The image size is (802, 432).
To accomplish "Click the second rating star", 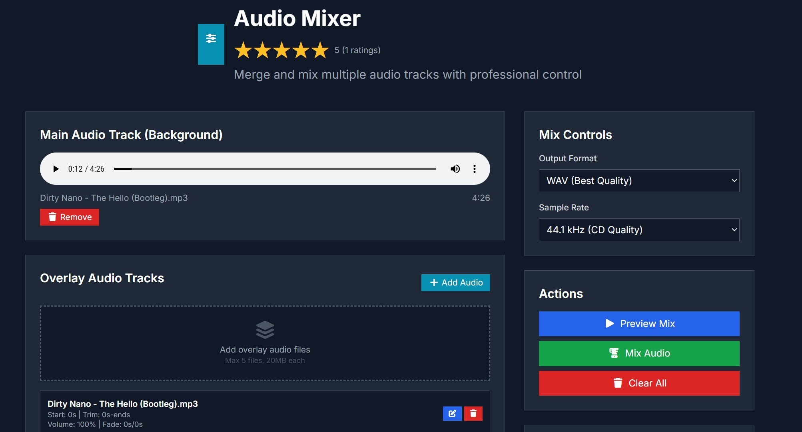I will tap(262, 50).
